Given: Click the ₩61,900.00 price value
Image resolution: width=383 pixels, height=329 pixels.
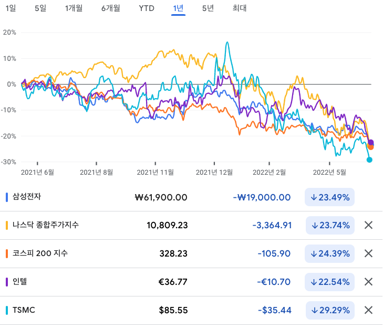Looking at the screenshot, I should click(161, 197).
